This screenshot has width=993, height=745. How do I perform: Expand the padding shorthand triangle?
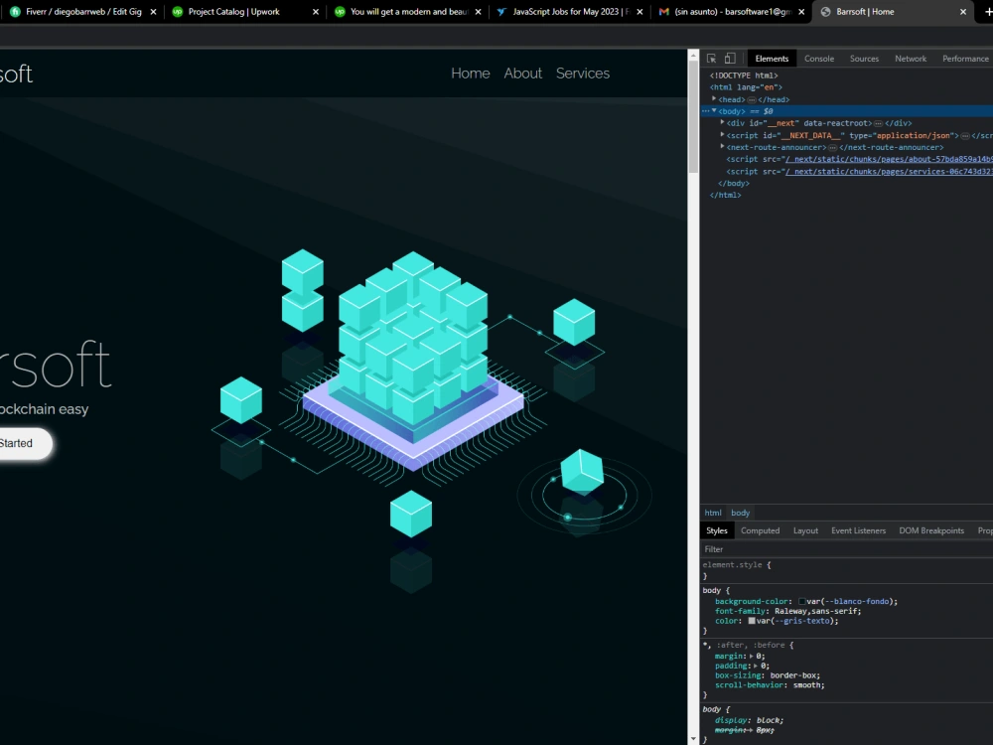click(x=756, y=666)
